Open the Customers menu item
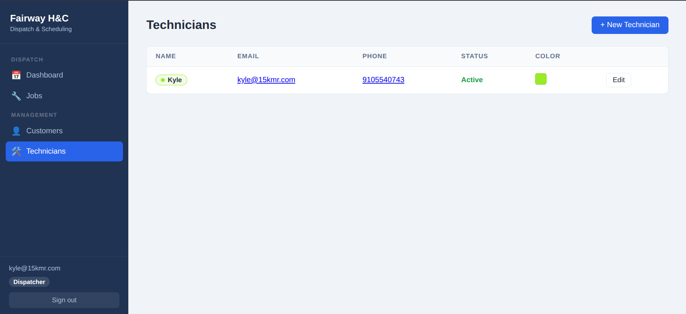The image size is (686, 314). tap(44, 131)
